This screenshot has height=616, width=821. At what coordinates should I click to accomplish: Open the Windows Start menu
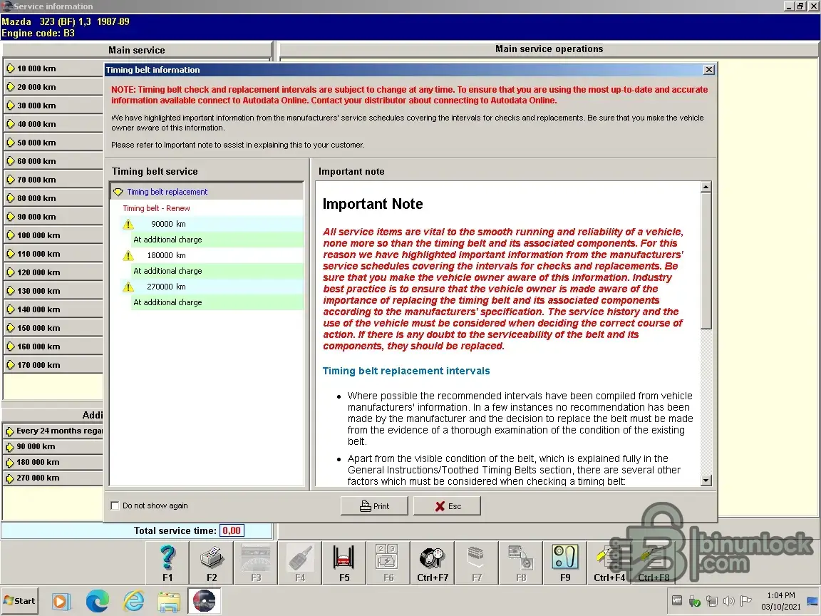click(19, 601)
